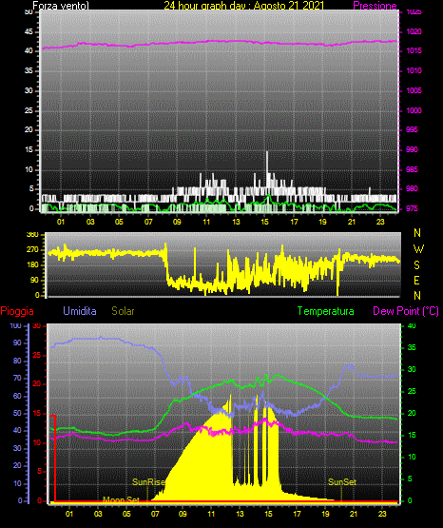The height and width of the screenshot is (528, 443).
Task: Click the S compass direction label
Action: tap(416, 265)
